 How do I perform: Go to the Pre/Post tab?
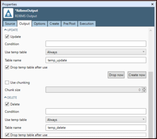pyautogui.click(x=69, y=24)
